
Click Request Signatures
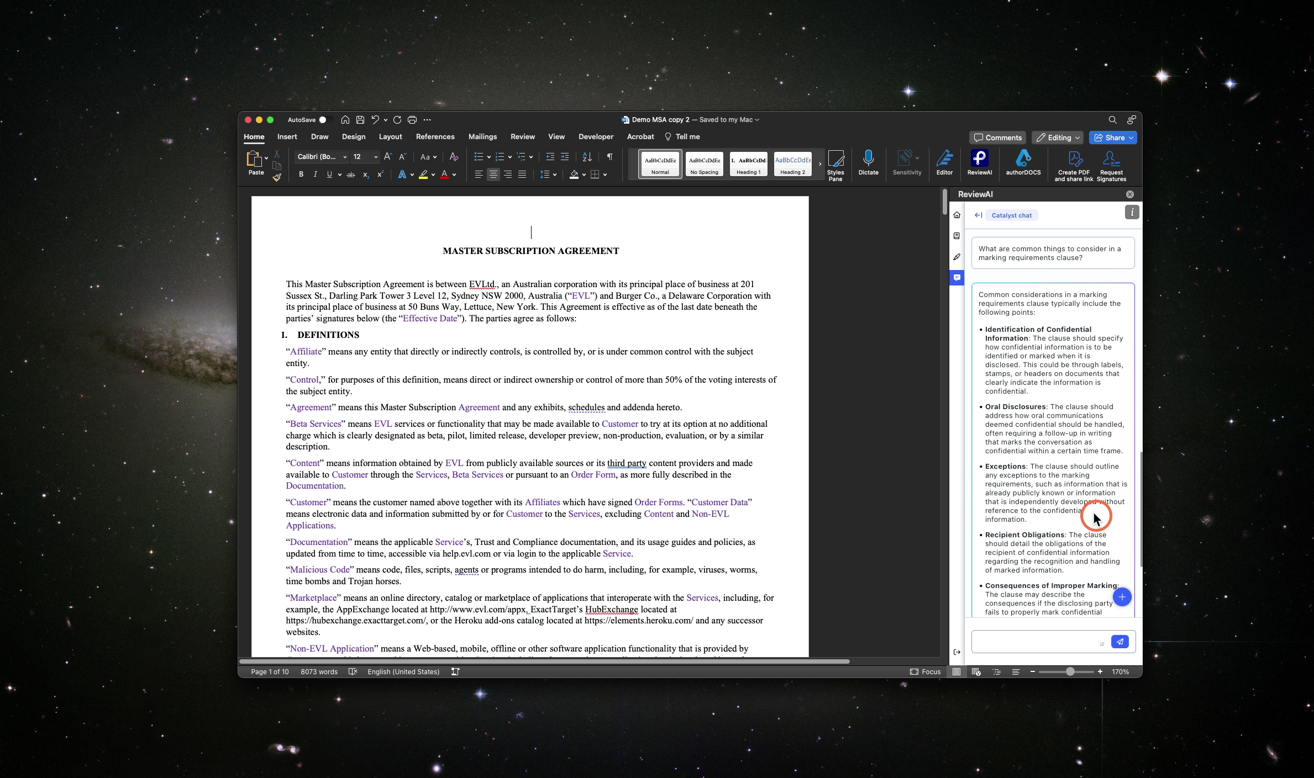click(x=1111, y=166)
